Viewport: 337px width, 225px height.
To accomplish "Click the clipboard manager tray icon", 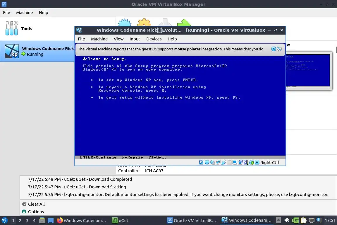I will point(303,220).
